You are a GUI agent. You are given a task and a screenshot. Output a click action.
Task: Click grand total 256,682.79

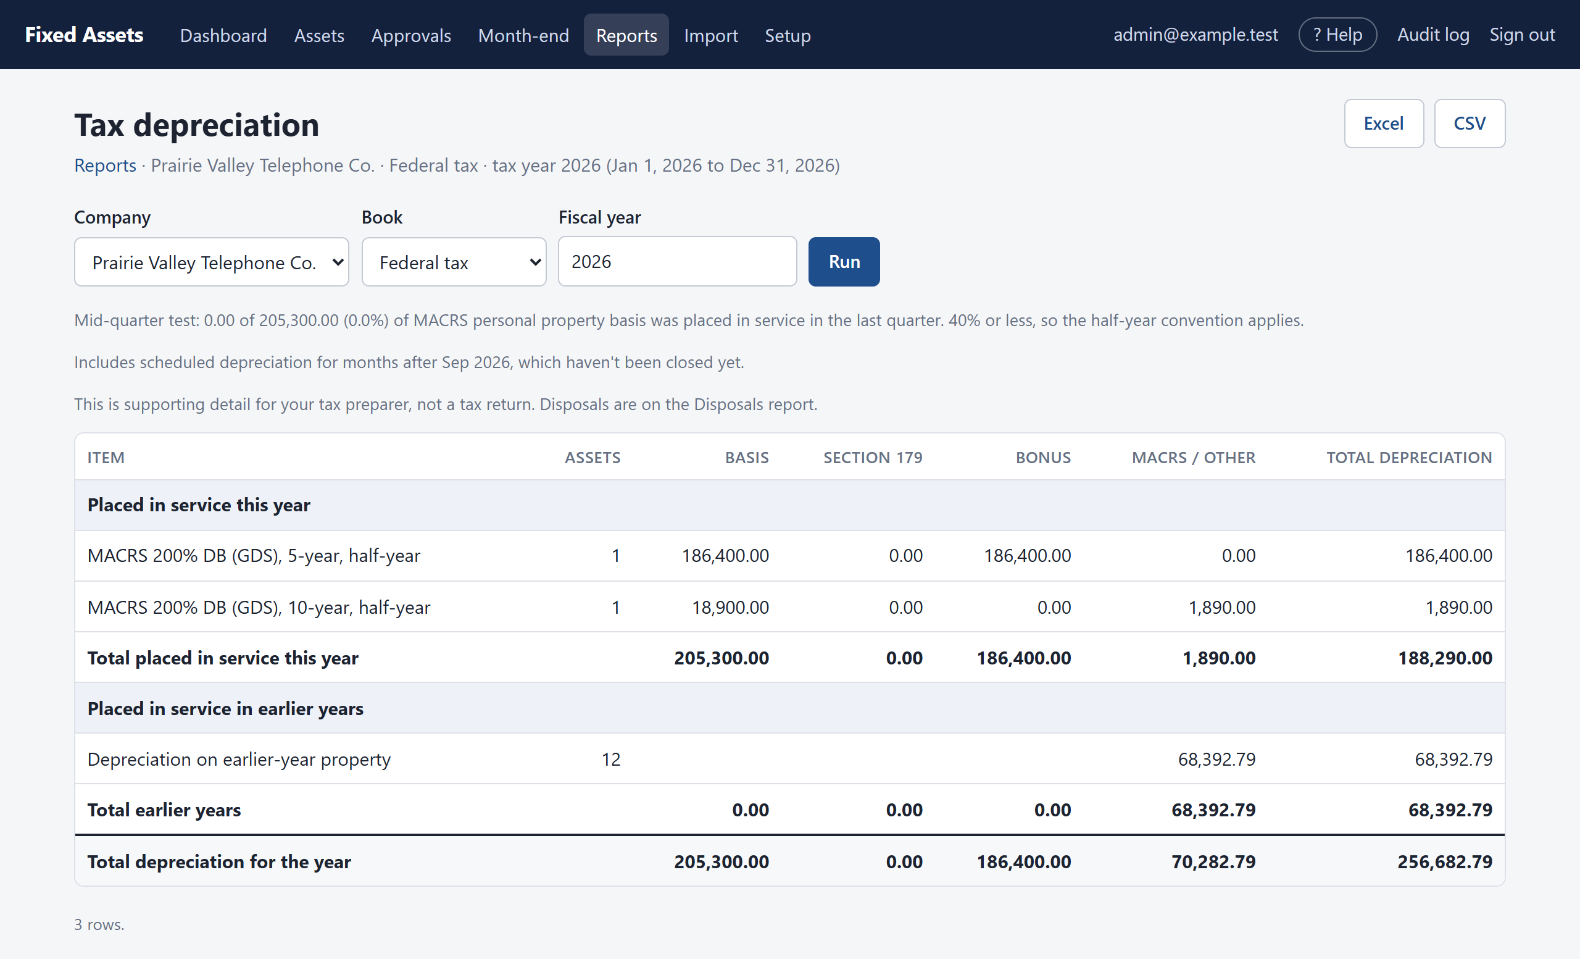pos(1445,861)
